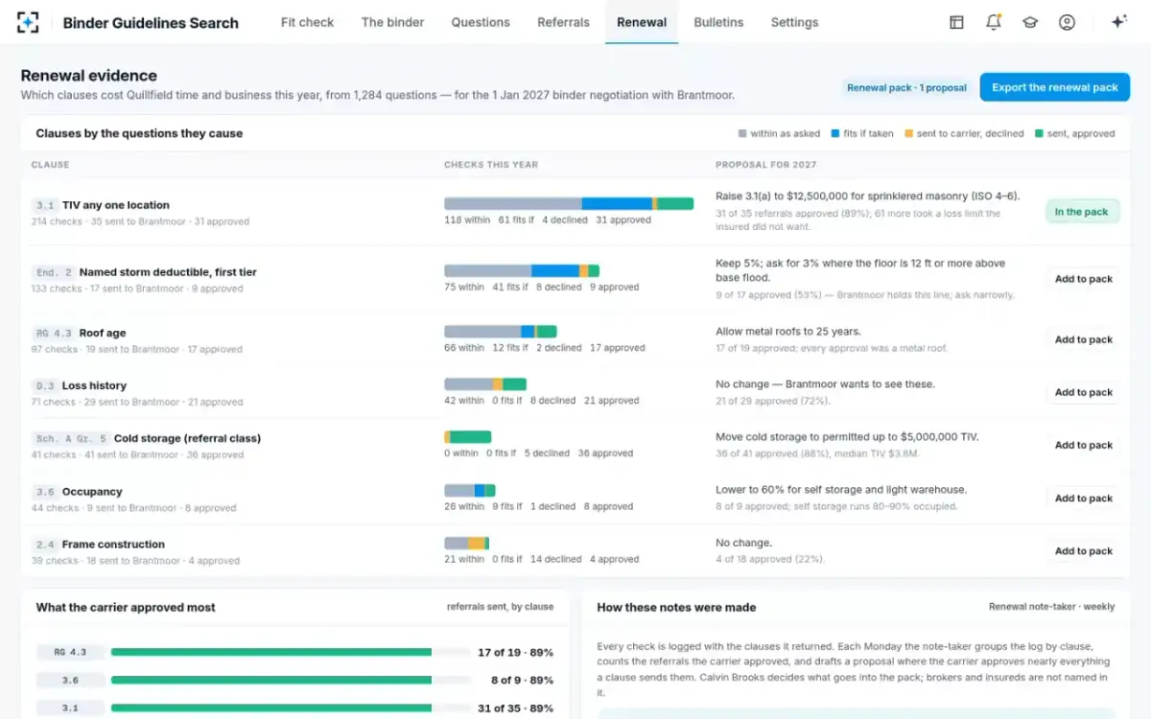1151x719 pixels.
Task: Click the Named storm deductible checks bar
Action: 522,271
